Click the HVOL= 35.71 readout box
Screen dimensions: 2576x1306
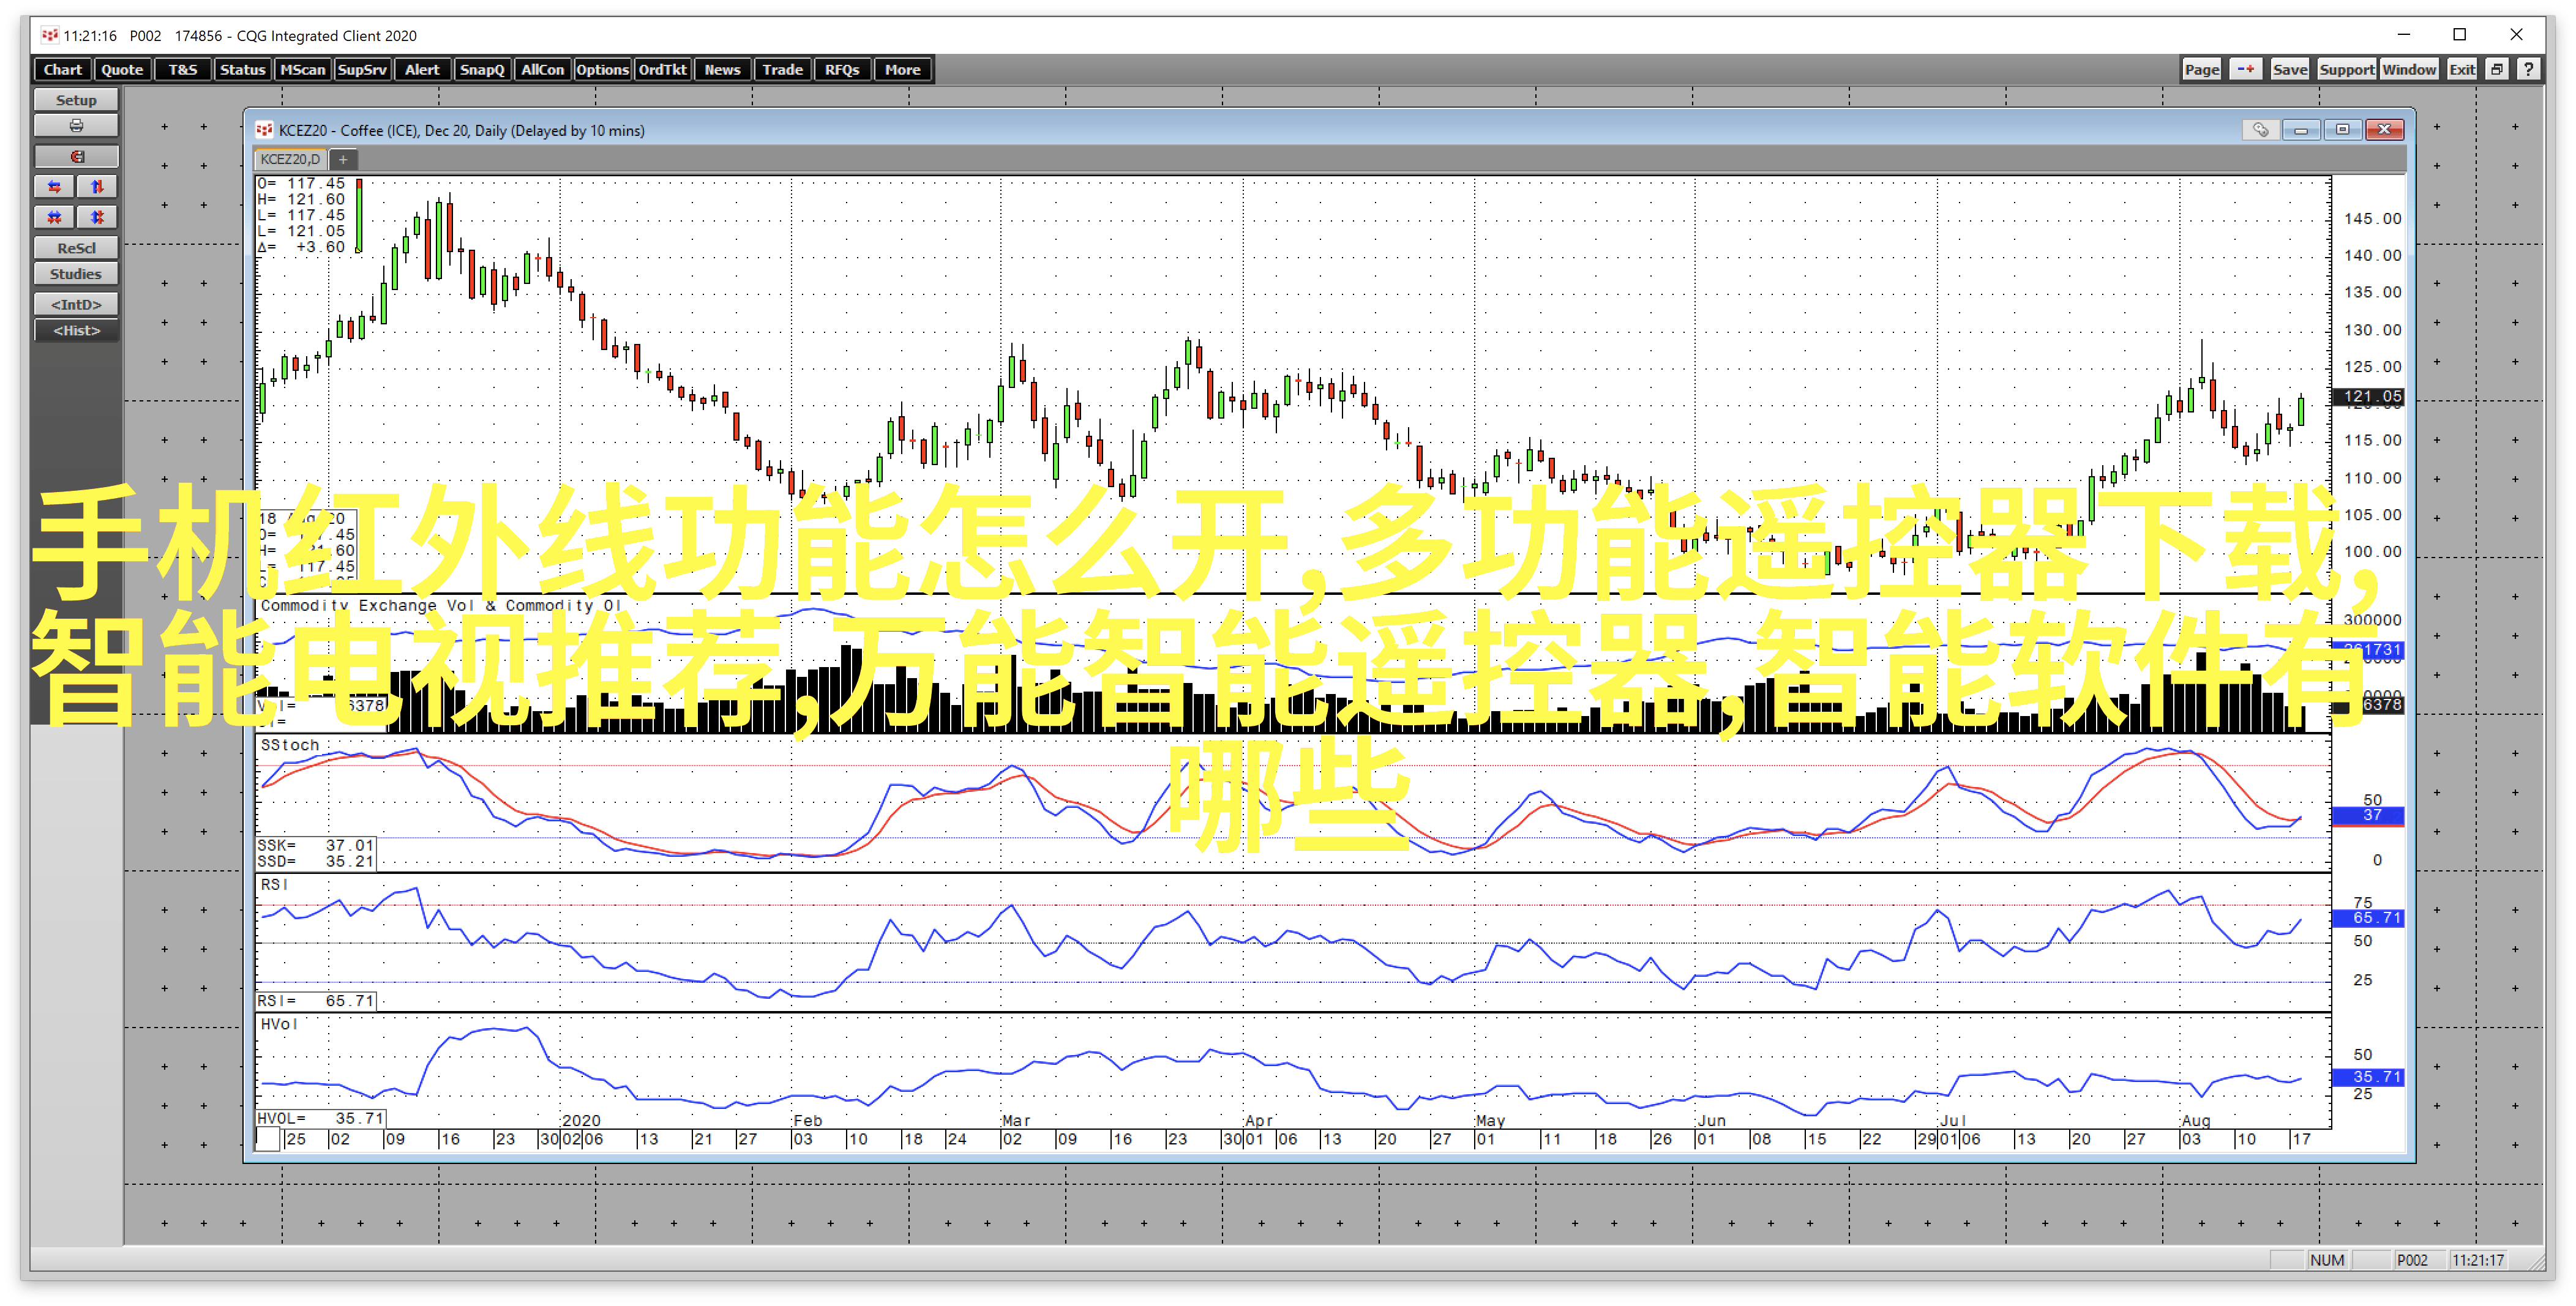(x=321, y=1118)
